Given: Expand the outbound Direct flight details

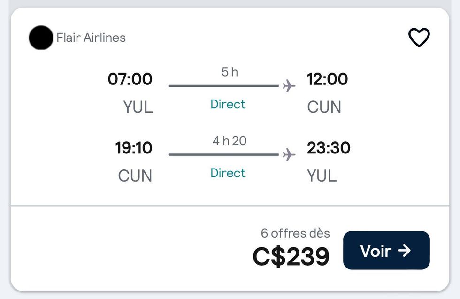Looking at the screenshot, I should [228, 104].
